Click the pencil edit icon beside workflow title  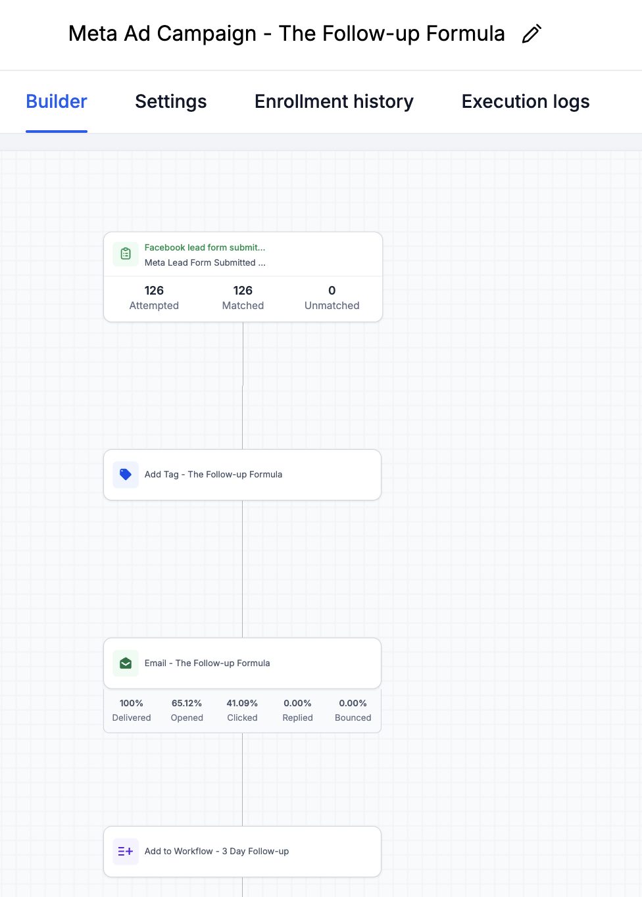(x=531, y=34)
